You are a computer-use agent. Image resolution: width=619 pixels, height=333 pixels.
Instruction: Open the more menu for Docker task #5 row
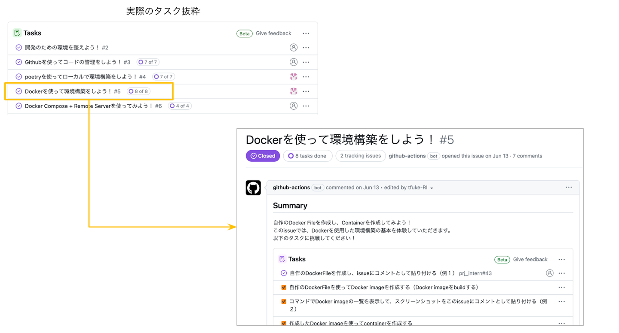(306, 91)
